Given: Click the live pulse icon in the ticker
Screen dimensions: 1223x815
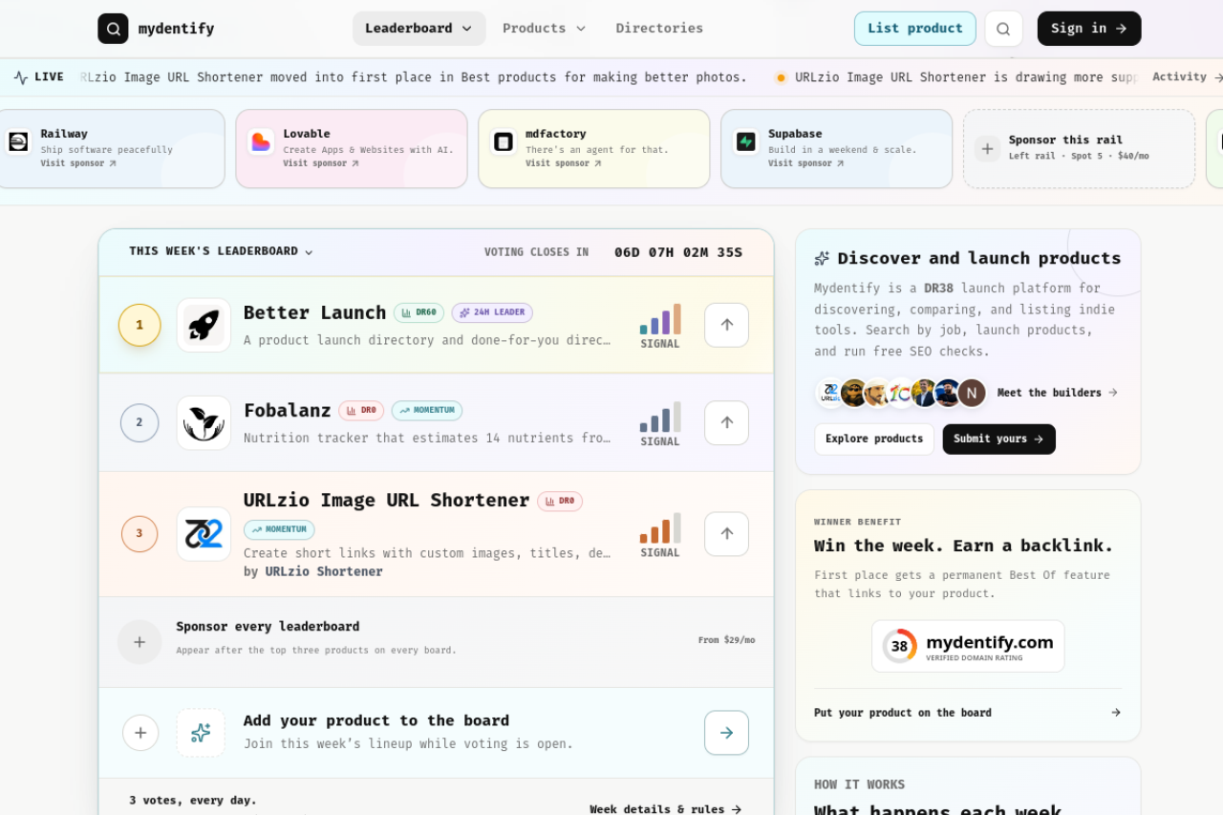Looking at the screenshot, I should coord(21,77).
